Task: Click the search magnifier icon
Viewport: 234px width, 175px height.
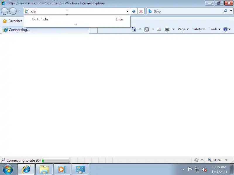Action: click(225, 11)
